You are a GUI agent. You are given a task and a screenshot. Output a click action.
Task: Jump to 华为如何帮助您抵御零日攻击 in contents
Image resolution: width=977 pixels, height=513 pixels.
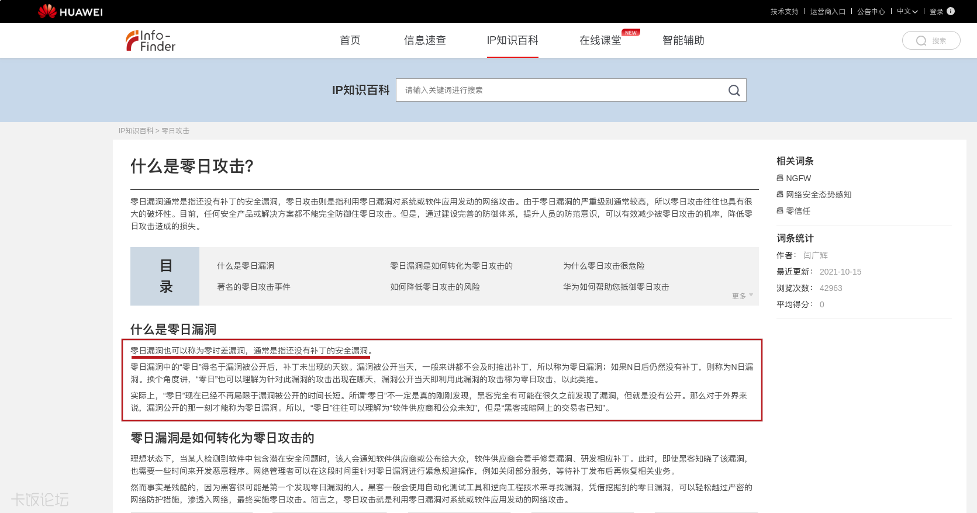616,287
